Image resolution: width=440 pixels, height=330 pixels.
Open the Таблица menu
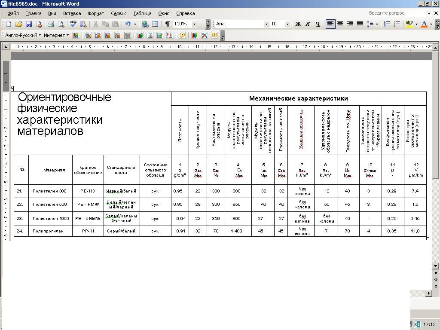point(142,13)
